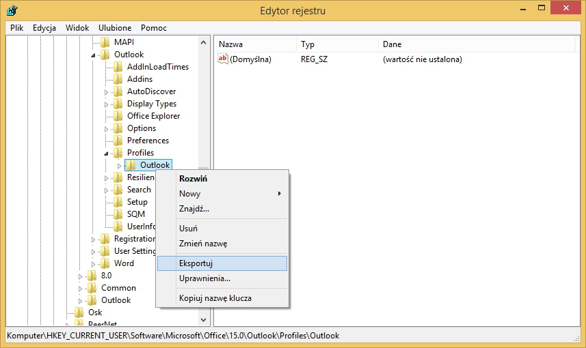The image size is (586, 348).
Task: Click the string value icon beside (Domyślna)
Action: (x=223, y=59)
